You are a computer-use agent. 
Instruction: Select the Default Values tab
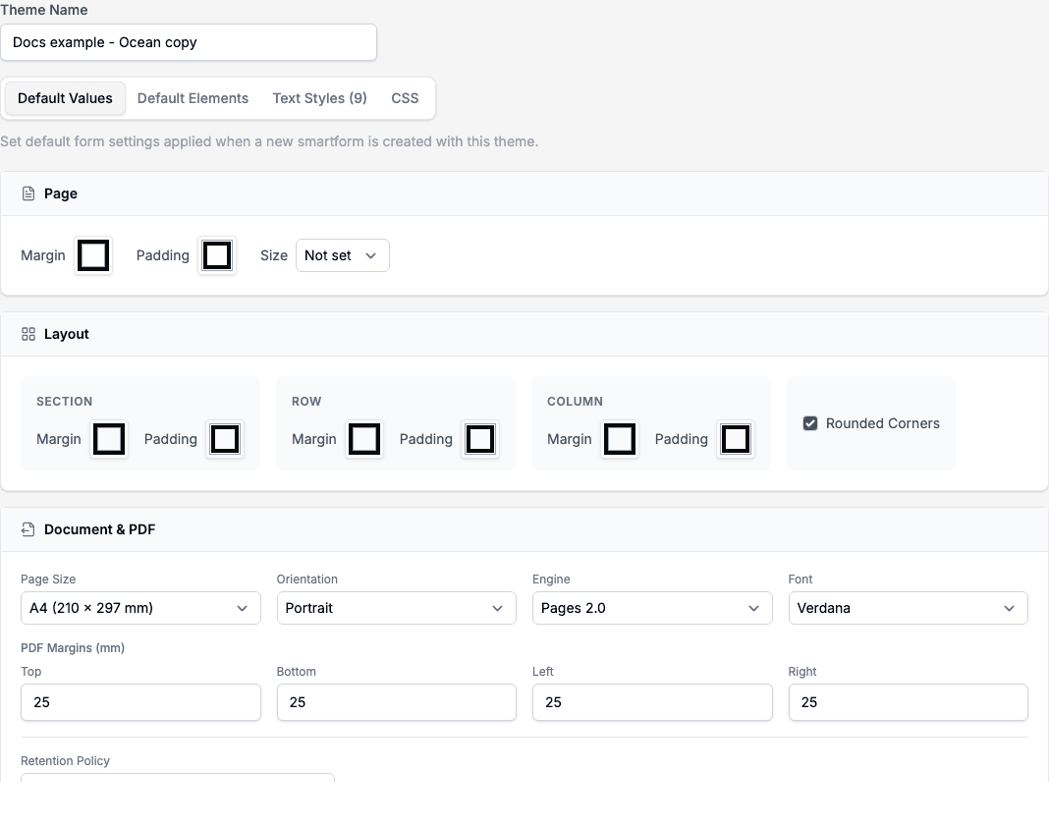tap(65, 98)
